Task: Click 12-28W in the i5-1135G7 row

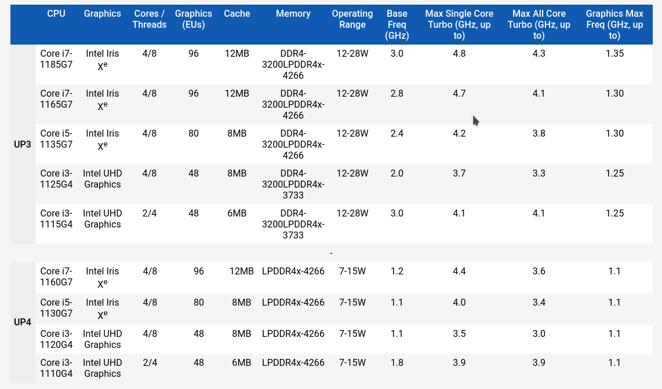Action: point(352,134)
